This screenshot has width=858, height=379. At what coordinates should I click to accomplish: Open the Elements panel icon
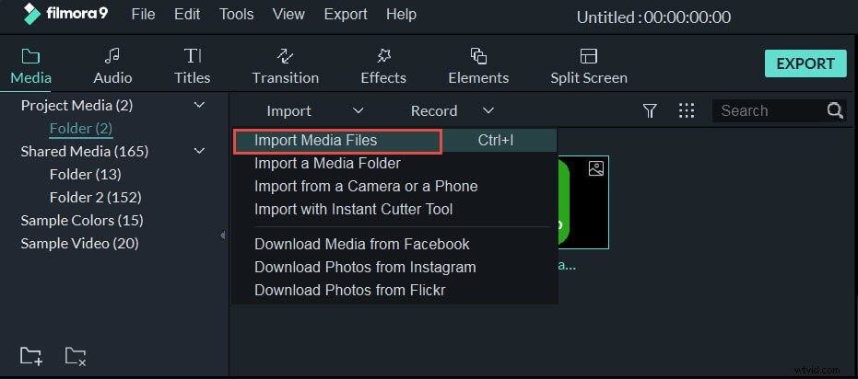coord(479,56)
